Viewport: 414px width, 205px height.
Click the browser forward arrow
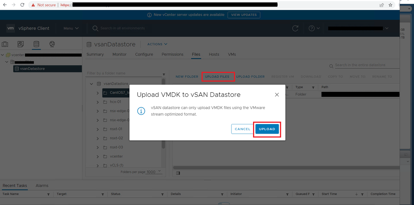(x=14, y=5)
